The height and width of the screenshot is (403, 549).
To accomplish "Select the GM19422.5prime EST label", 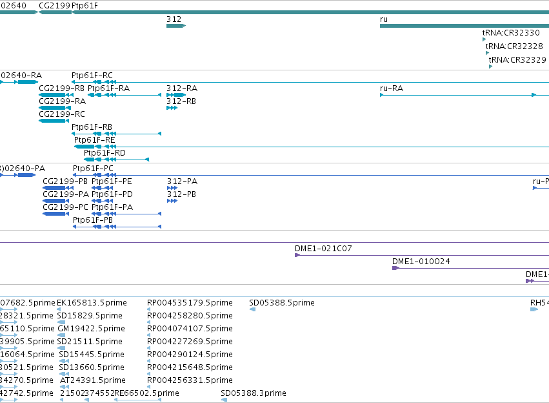I will click(91, 329).
